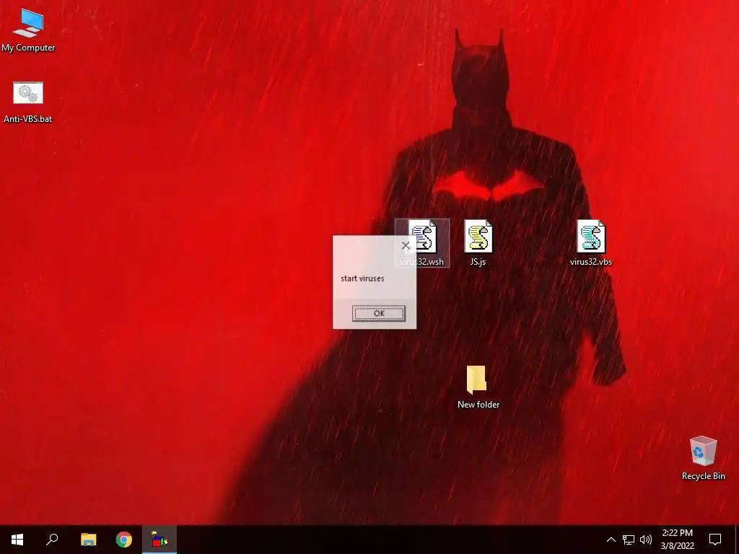The image size is (739, 554).
Task: Select the Recycle Bin icon
Action: coord(703,458)
